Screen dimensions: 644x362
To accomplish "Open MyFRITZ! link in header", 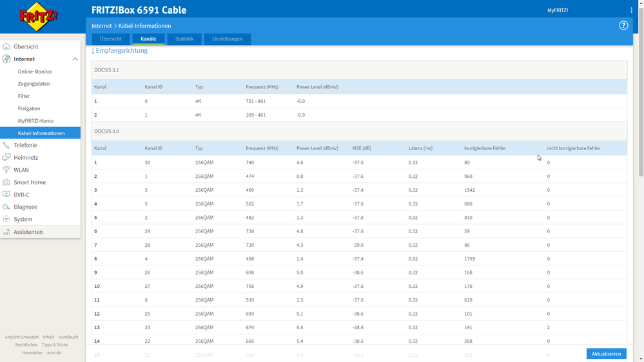I will click(558, 10).
